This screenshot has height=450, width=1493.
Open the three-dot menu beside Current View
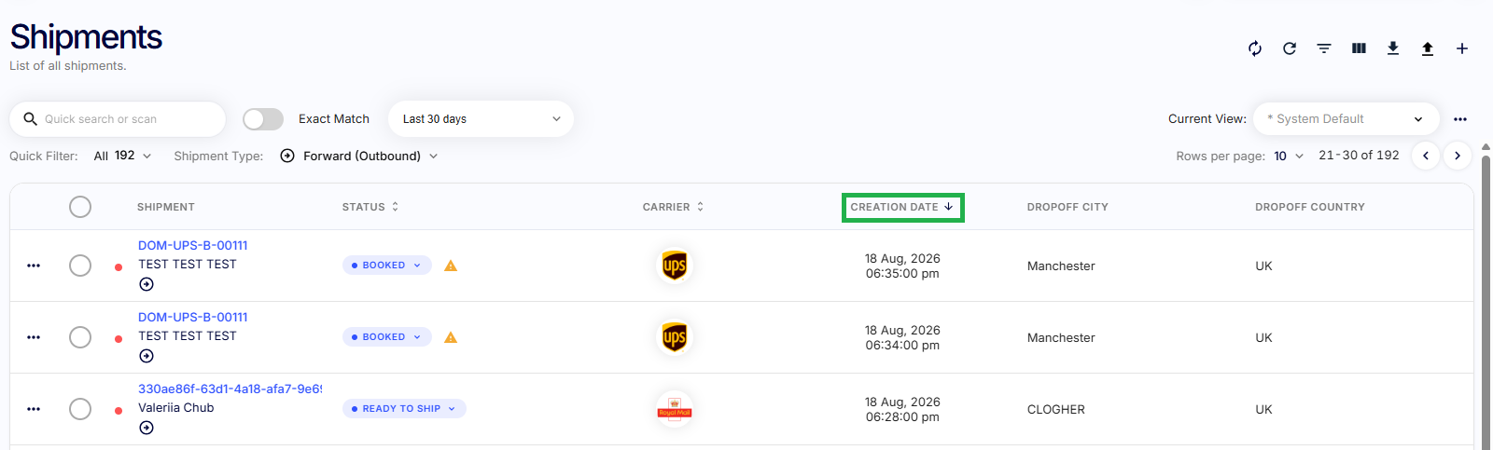tap(1460, 119)
